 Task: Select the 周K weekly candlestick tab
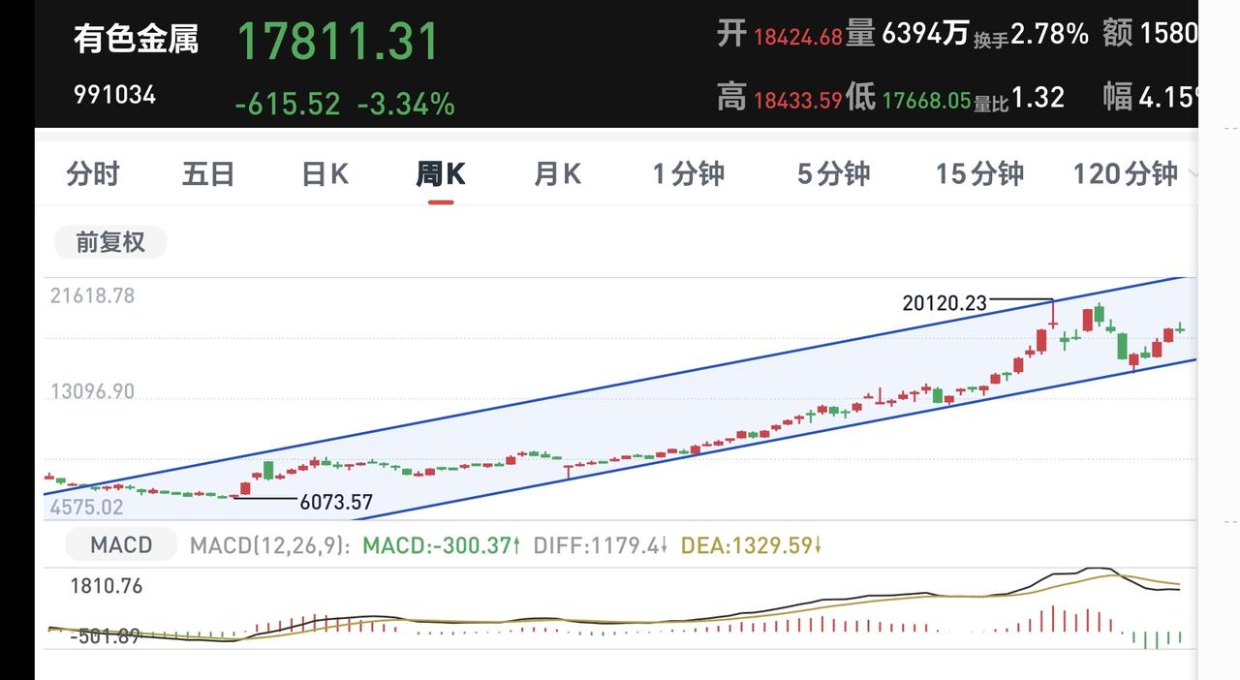coord(441,174)
